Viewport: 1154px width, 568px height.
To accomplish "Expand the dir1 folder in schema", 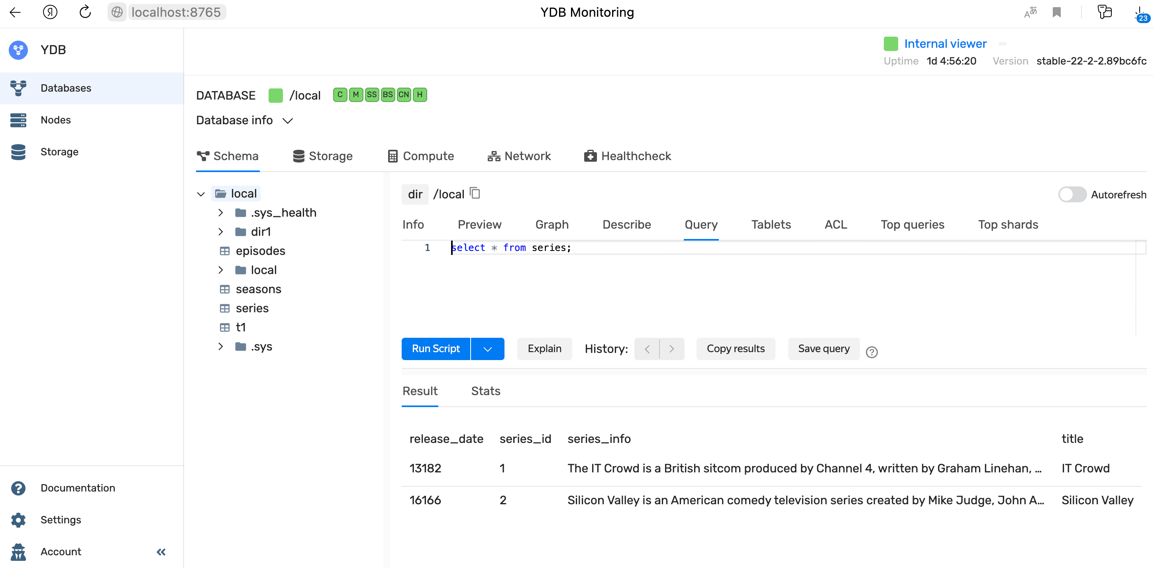I will point(219,231).
